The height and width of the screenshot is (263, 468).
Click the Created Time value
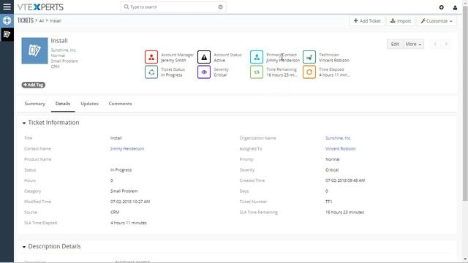coord(345,180)
